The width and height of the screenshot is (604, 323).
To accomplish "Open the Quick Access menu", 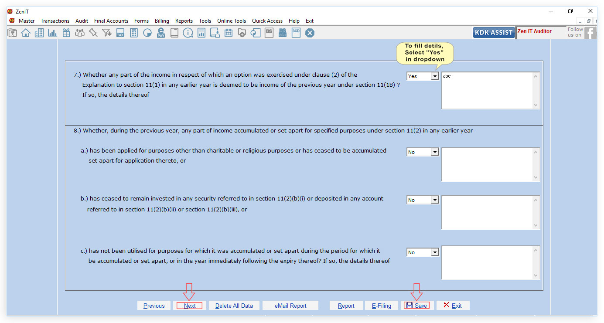I will pos(267,21).
